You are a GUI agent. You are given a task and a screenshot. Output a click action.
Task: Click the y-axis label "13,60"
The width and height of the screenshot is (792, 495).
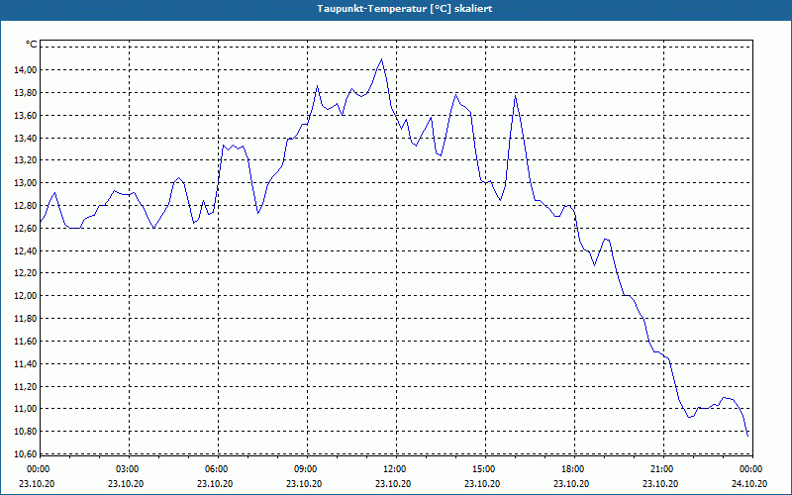coord(26,116)
